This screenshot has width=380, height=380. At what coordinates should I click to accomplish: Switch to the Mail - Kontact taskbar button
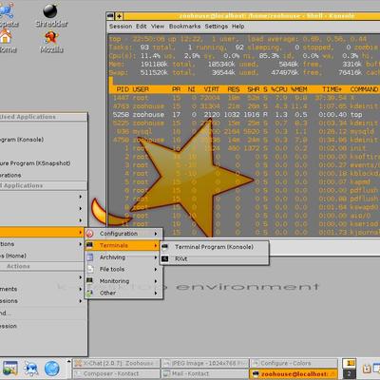pyautogui.click(x=205, y=373)
